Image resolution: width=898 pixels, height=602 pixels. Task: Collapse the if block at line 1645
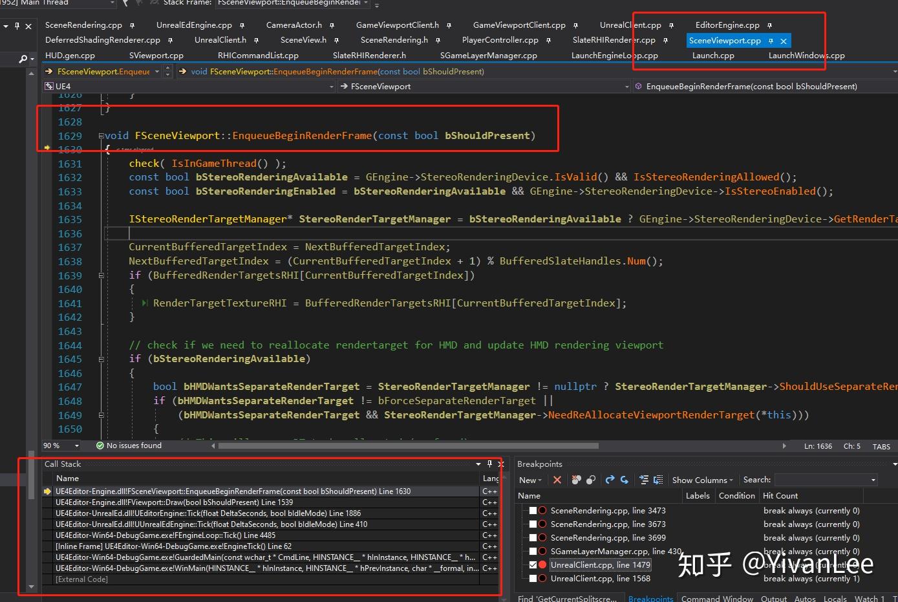tap(101, 359)
